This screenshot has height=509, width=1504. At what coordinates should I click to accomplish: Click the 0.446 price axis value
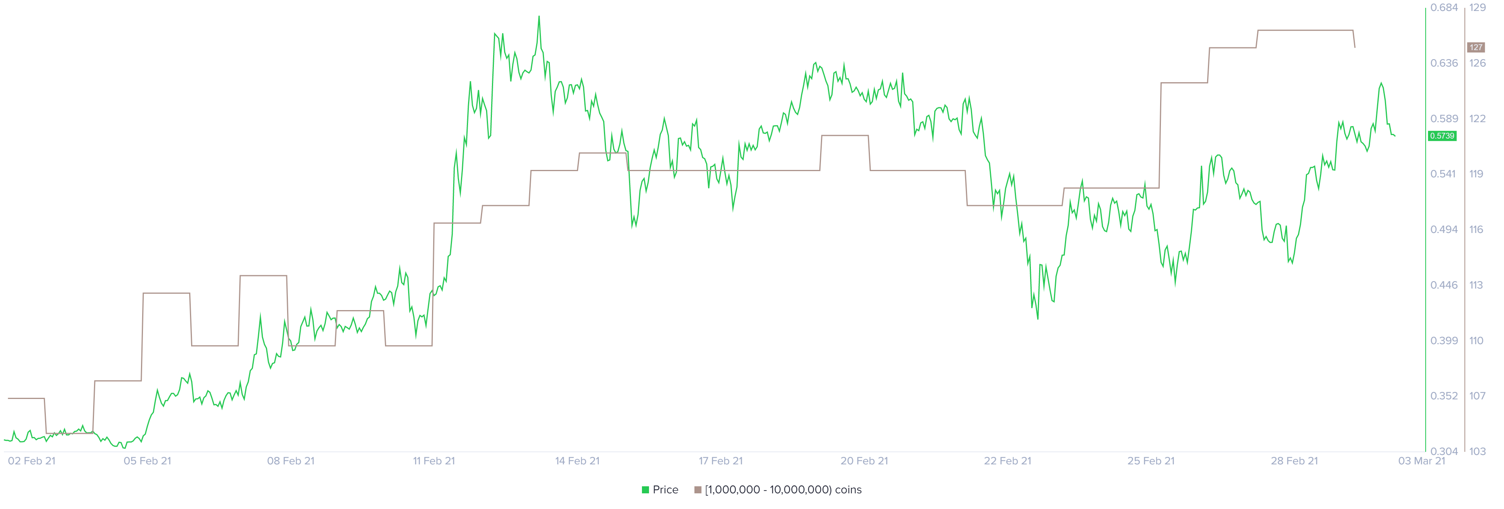point(1444,285)
